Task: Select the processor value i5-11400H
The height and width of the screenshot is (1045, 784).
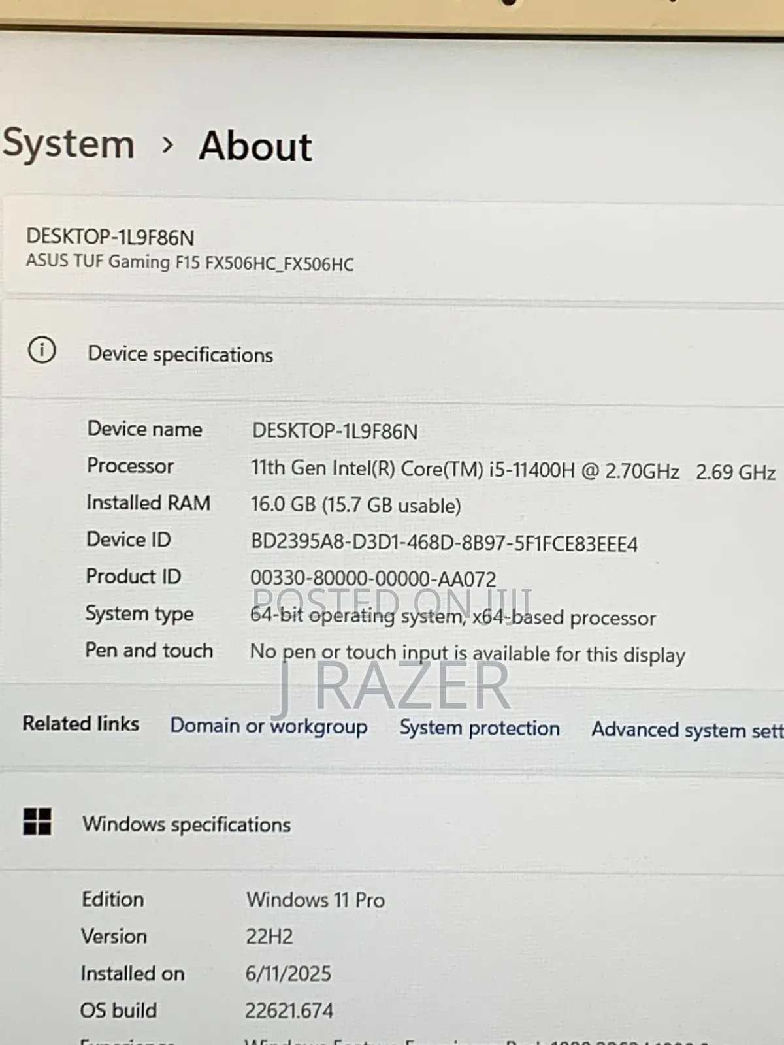Action: (x=513, y=470)
